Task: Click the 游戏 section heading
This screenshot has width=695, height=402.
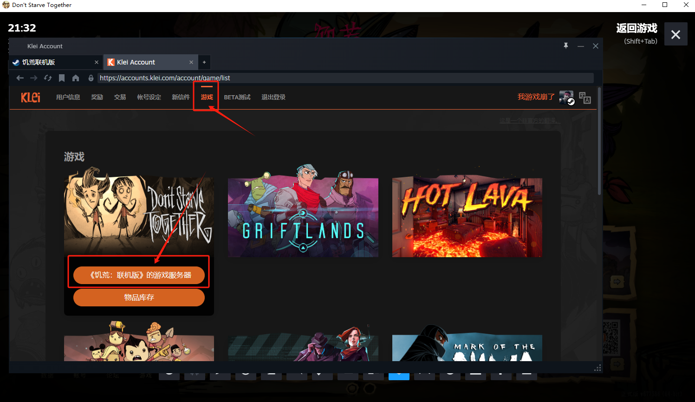Action: [74, 157]
